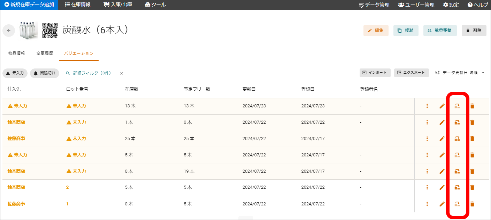Move quantity for 25本 佐藤商事 row
This screenshot has width=491, height=220.
coord(457,139)
